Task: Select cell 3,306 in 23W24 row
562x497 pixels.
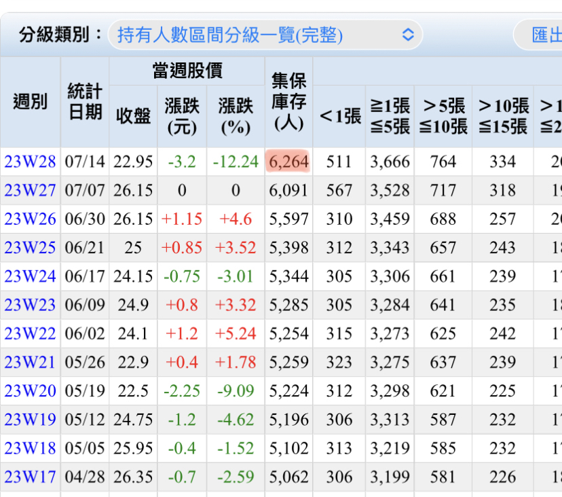Action: point(390,276)
